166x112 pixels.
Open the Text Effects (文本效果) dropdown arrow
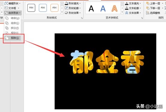click(x=140, y=13)
